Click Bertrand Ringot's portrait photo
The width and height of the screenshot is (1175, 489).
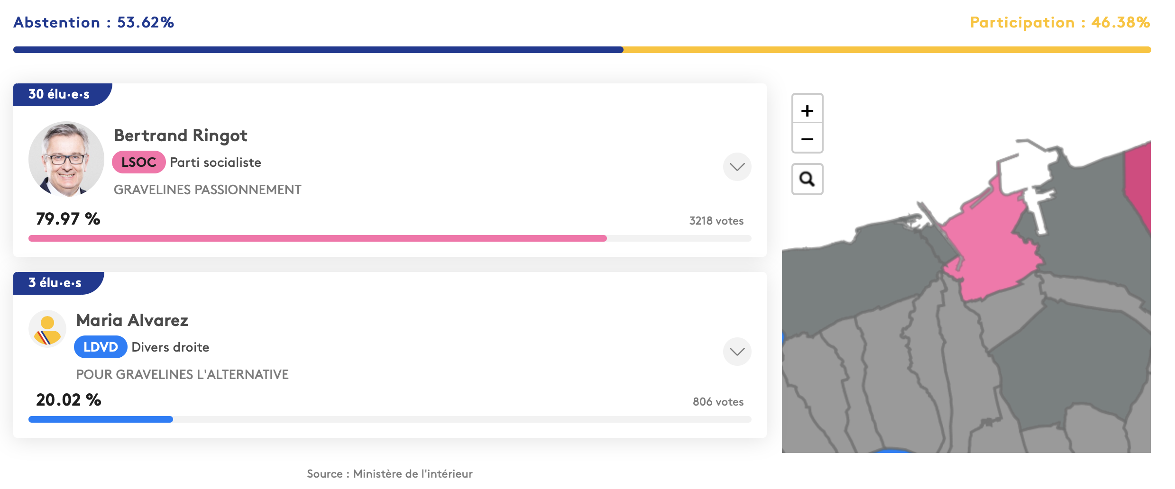66,159
